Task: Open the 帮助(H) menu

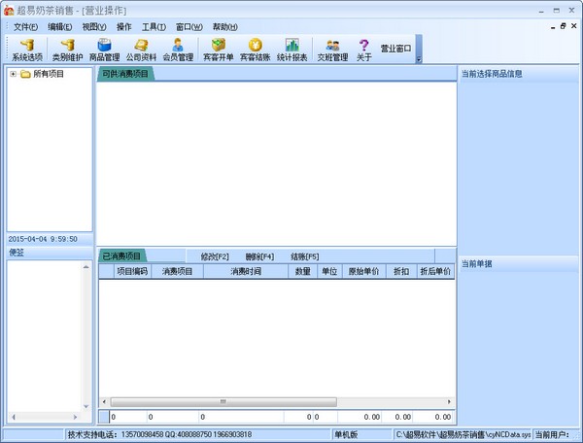Action: pos(225,27)
